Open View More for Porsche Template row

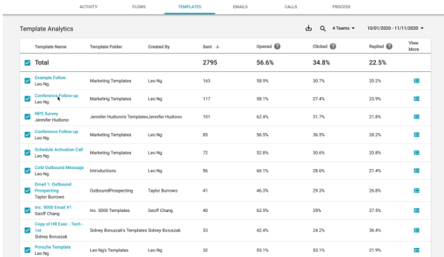point(416,250)
